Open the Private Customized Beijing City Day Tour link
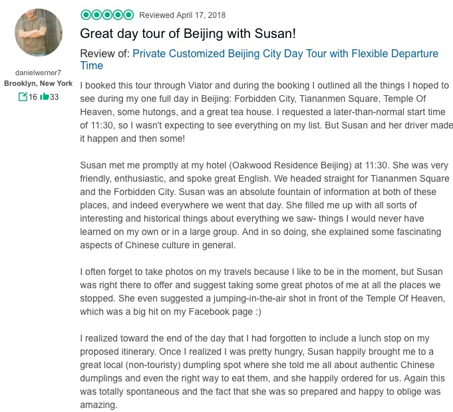 click(285, 53)
